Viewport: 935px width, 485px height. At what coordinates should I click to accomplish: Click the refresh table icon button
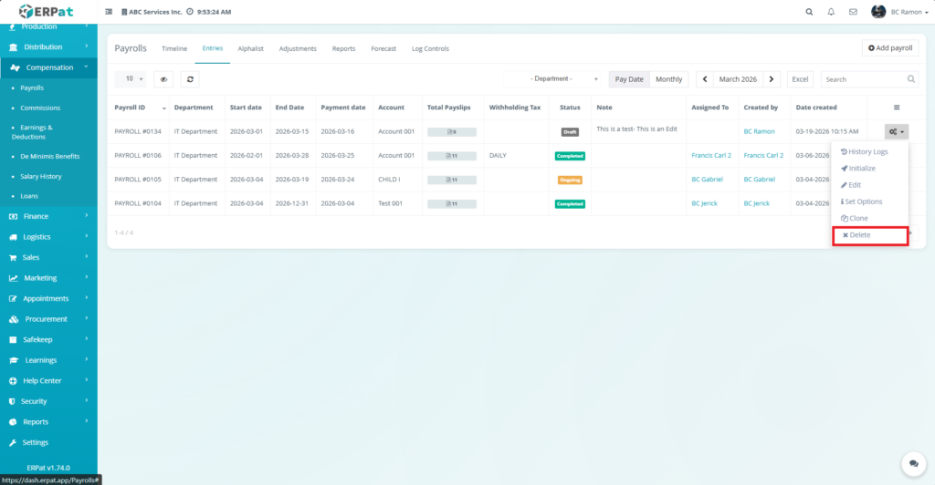190,79
